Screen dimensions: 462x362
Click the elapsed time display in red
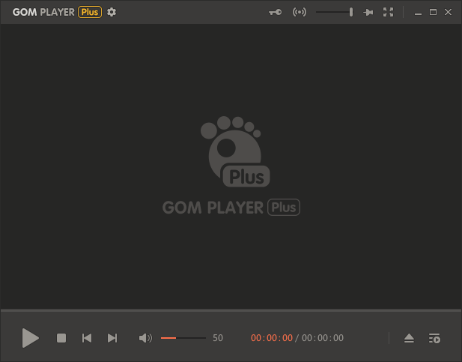[x=272, y=338]
